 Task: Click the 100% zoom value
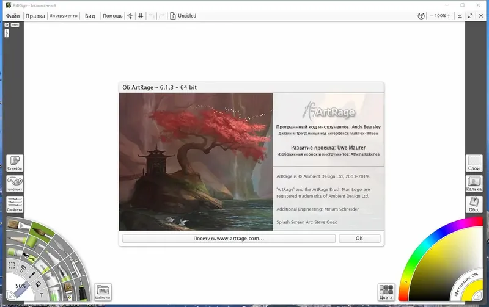point(440,16)
